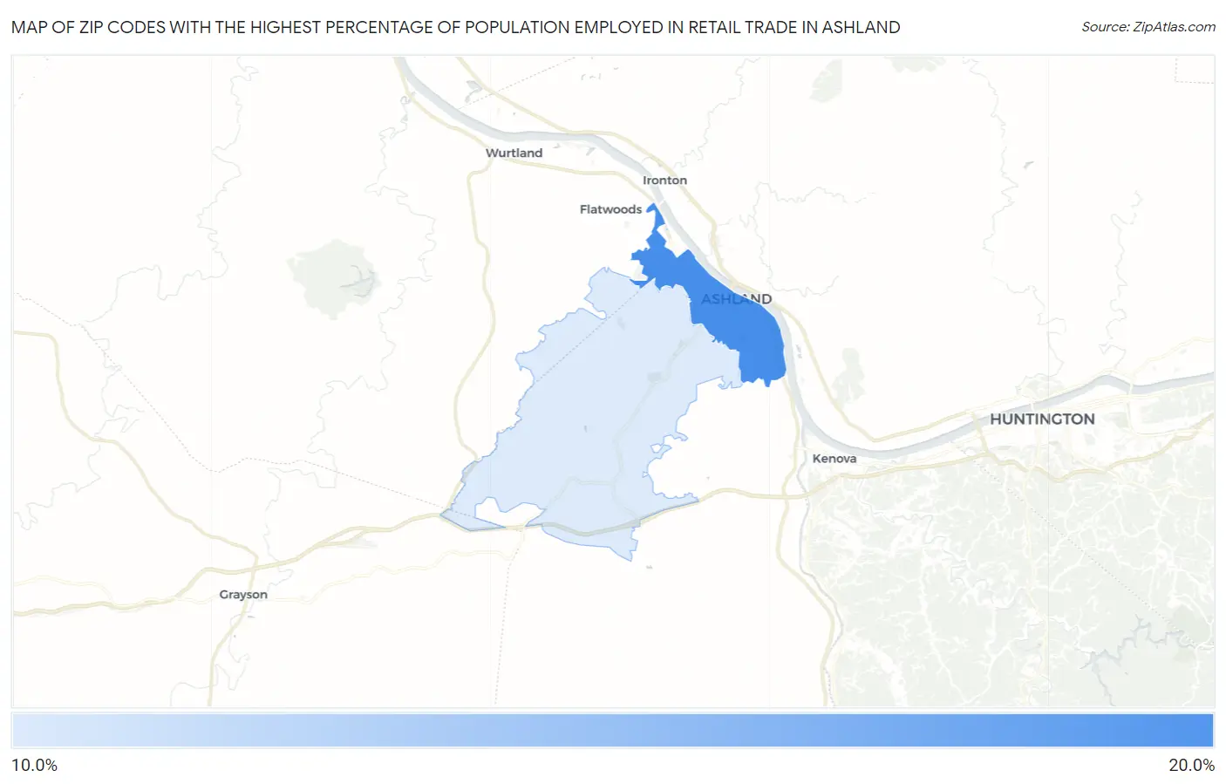Click the Grayson town label

tap(243, 595)
